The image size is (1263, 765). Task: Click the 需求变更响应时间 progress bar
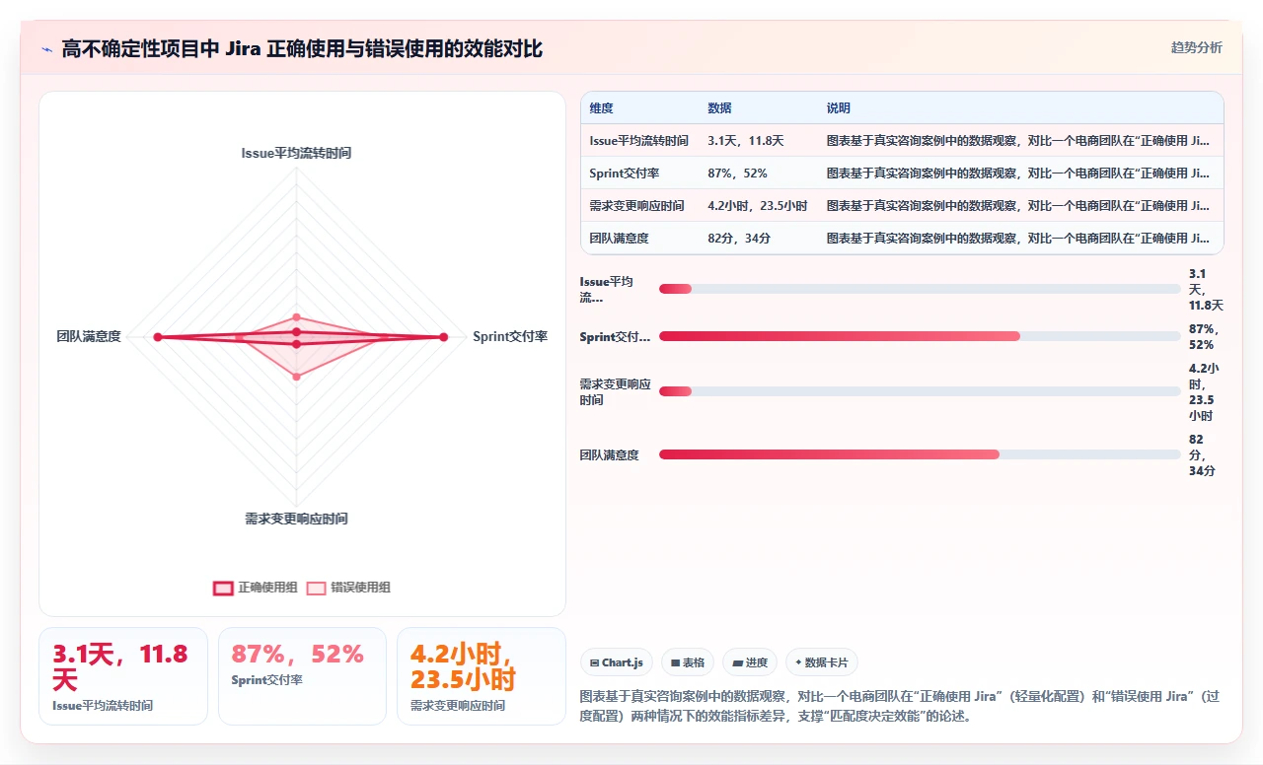tap(920, 391)
